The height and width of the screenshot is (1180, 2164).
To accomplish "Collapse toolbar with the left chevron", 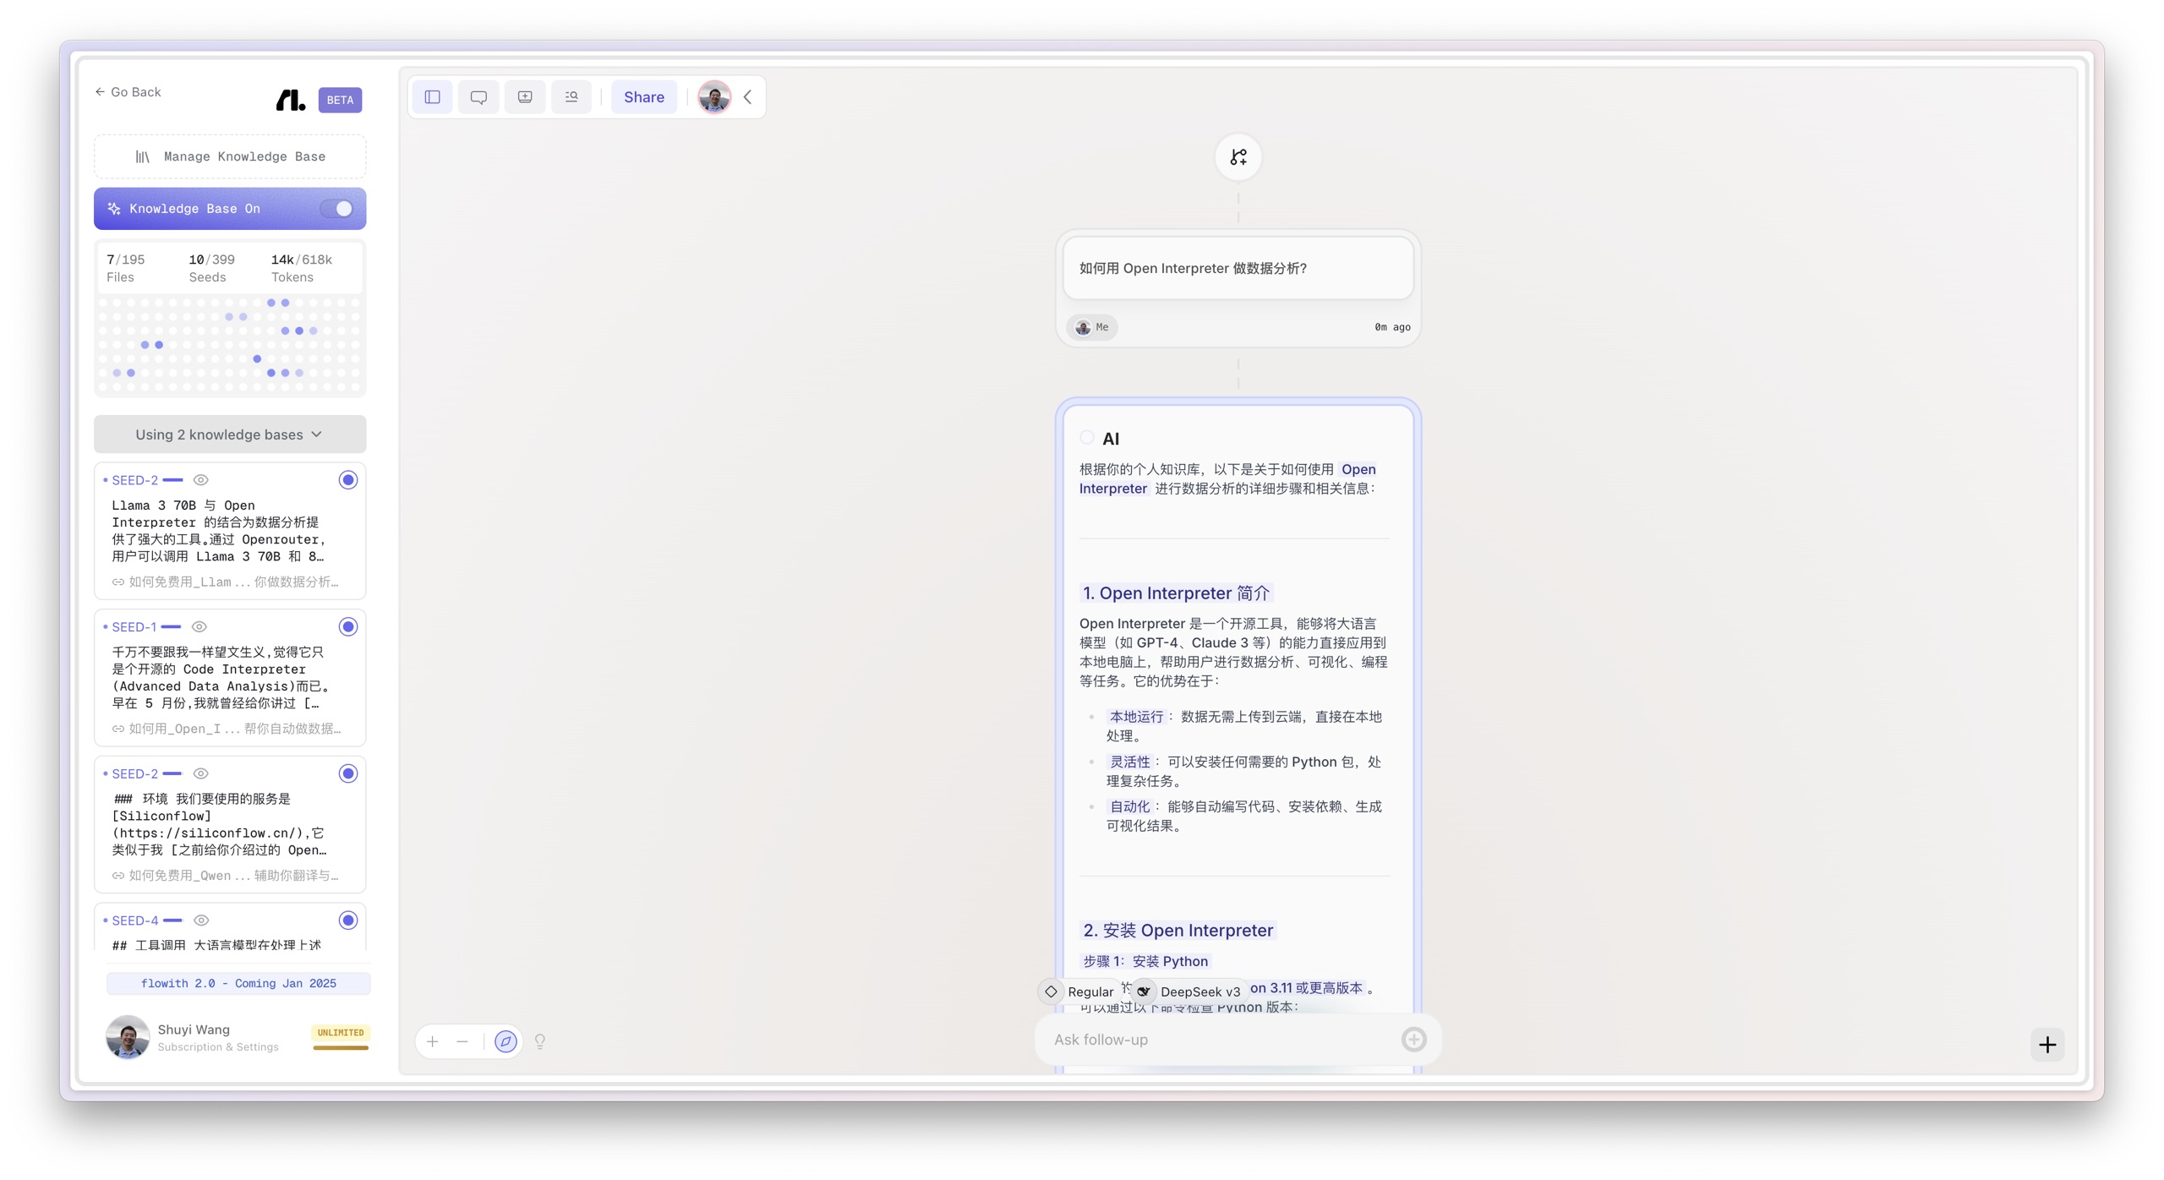I will click(x=748, y=97).
